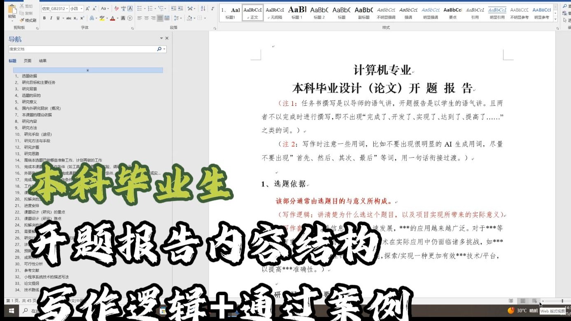Toggle italic formatting
Screen dimensions: 571x321
[51, 18]
